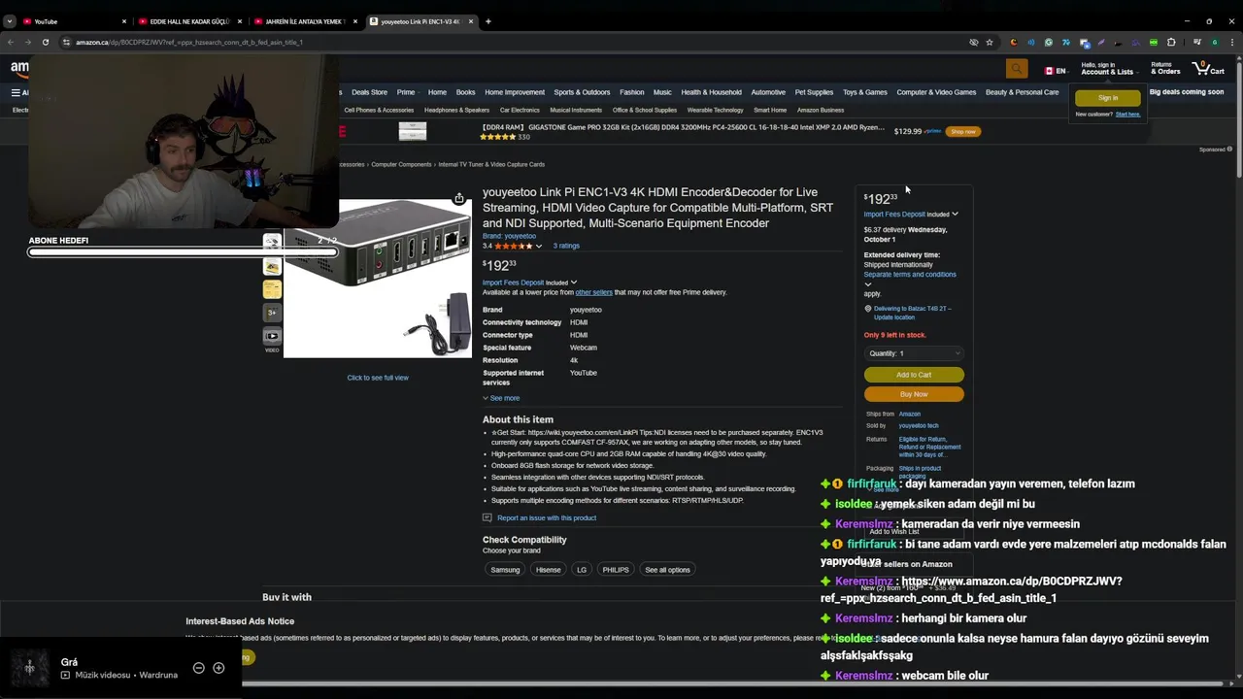
Task: Select Hisense compatibility brand
Action: [x=549, y=570]
